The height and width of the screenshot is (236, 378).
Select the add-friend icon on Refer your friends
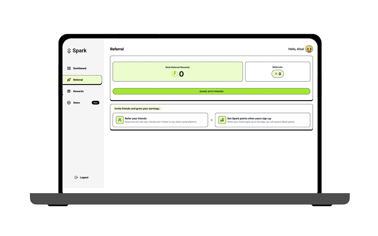coord(120,120)
